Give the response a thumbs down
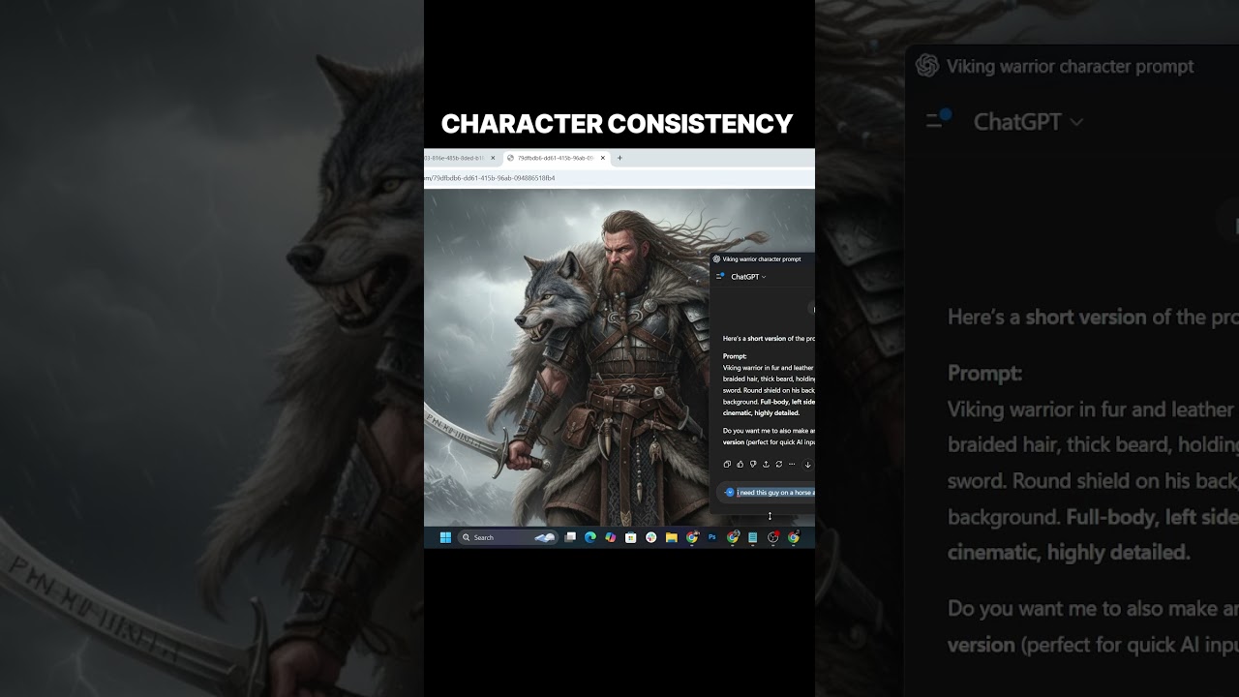1239x697 pixels. pos(753,464)
